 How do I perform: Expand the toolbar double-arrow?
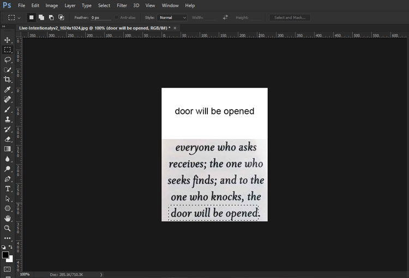click(x=4, y=26)
